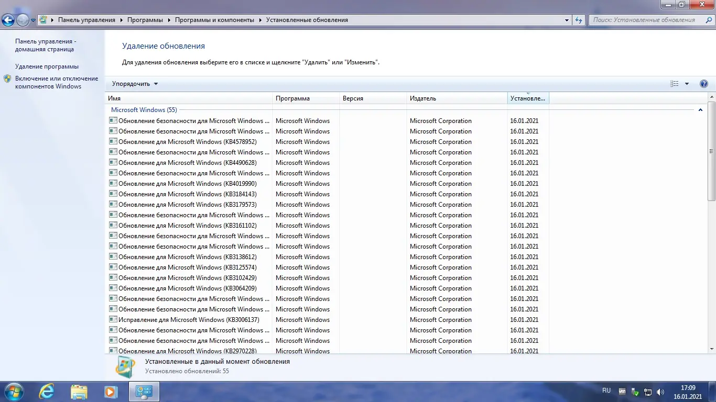Open Панель управления - домашняя страница link

(x=45, y=45)
